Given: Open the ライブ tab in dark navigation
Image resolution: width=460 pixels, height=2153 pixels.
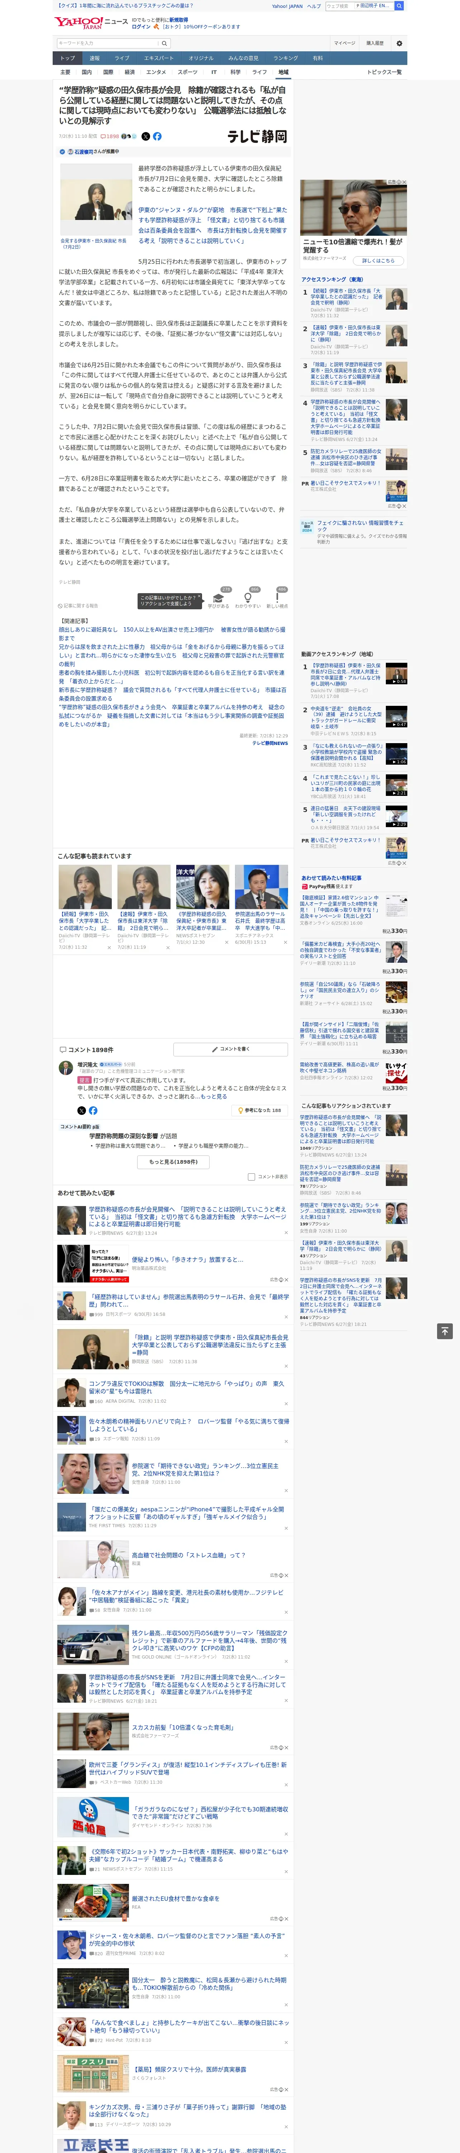Looking at the screenshot, I should (122, 58).
